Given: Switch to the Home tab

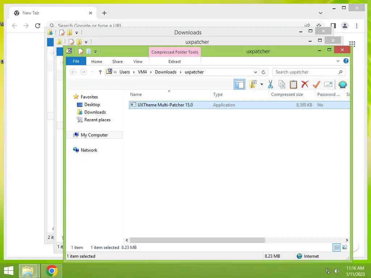Looking at the screenshot, I should coord(96,62).
